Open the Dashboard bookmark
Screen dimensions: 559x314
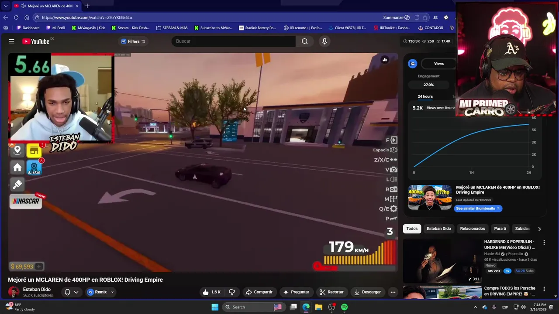[x=28, y=28]
